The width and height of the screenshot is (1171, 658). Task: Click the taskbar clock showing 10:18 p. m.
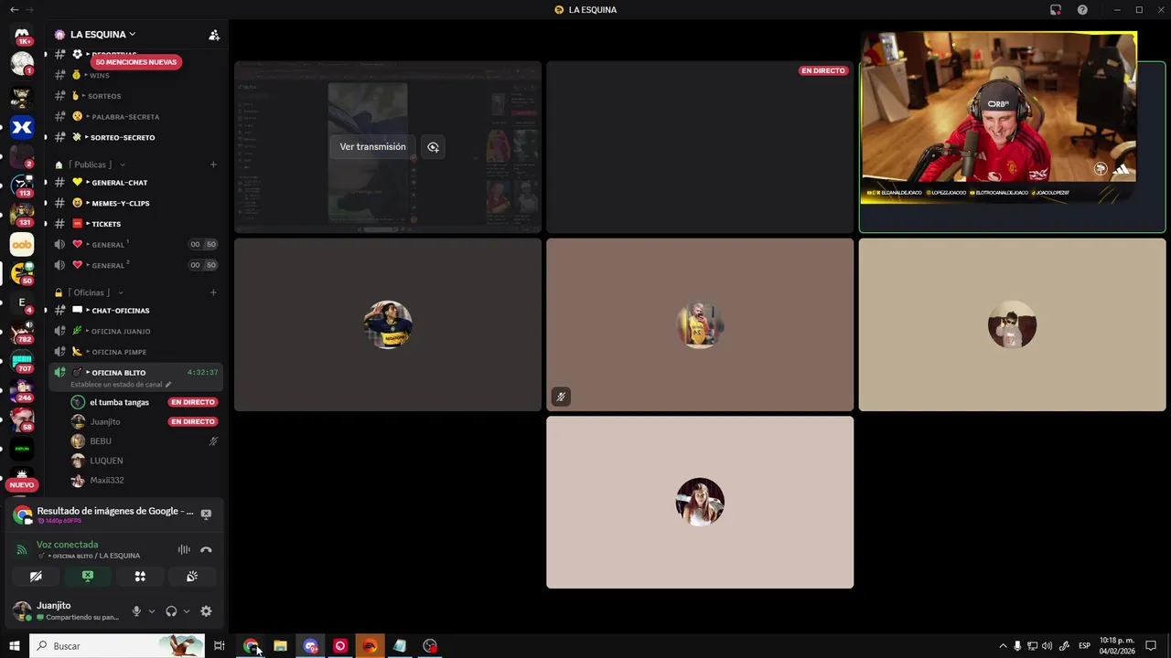[1117, 646]
